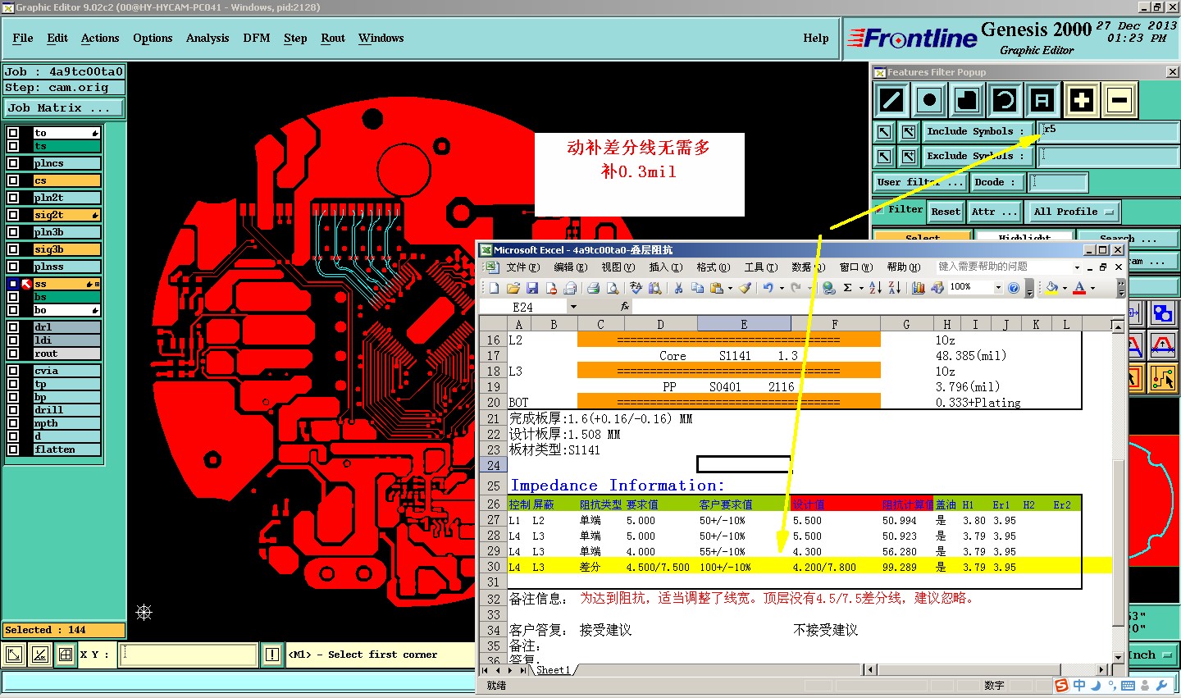Click the Excel Fill Color paint bucket
This screenshot has height=698, width=1181.
point(1051,288)
